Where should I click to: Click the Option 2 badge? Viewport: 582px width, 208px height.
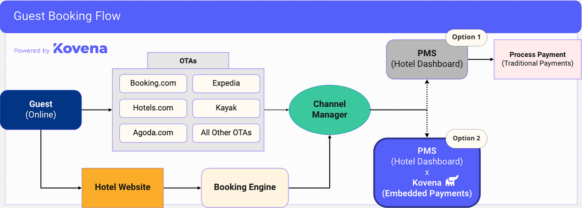466,139
